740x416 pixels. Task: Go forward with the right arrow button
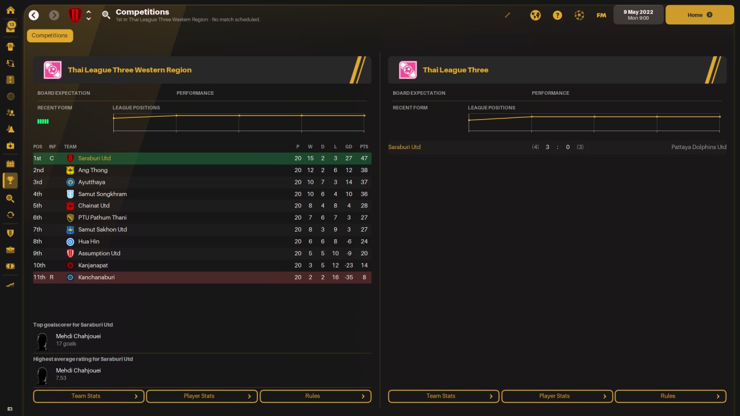click(54, 15)
